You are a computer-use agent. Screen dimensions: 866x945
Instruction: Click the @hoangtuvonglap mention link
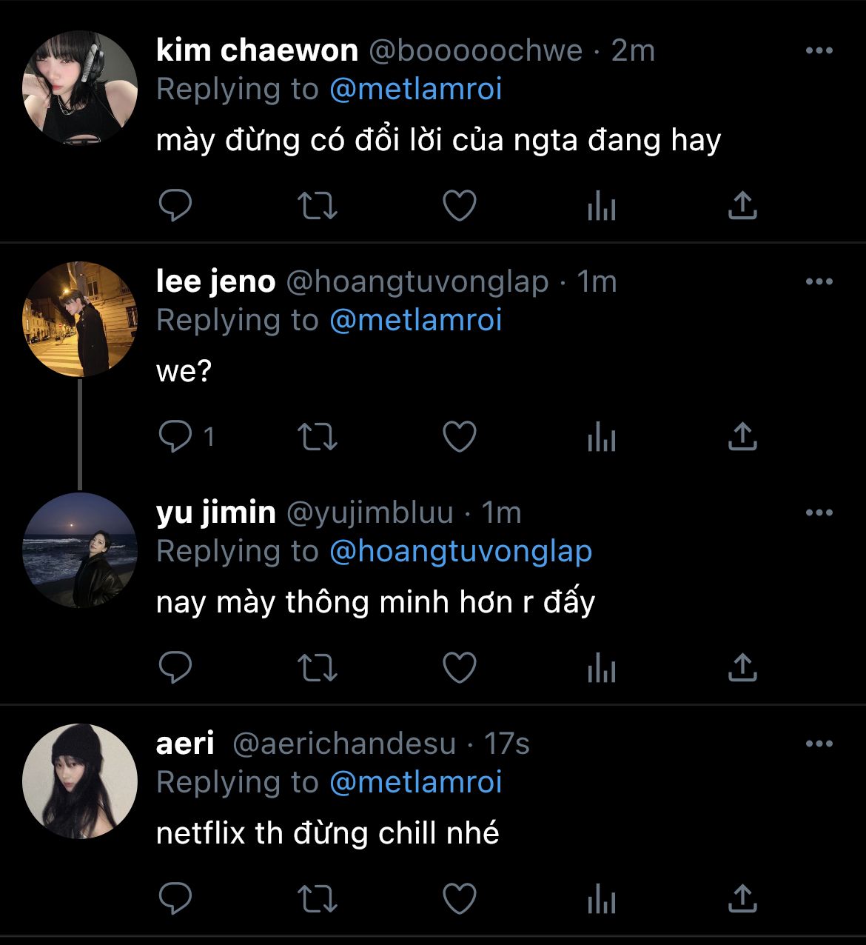click(x=460, y=551)
